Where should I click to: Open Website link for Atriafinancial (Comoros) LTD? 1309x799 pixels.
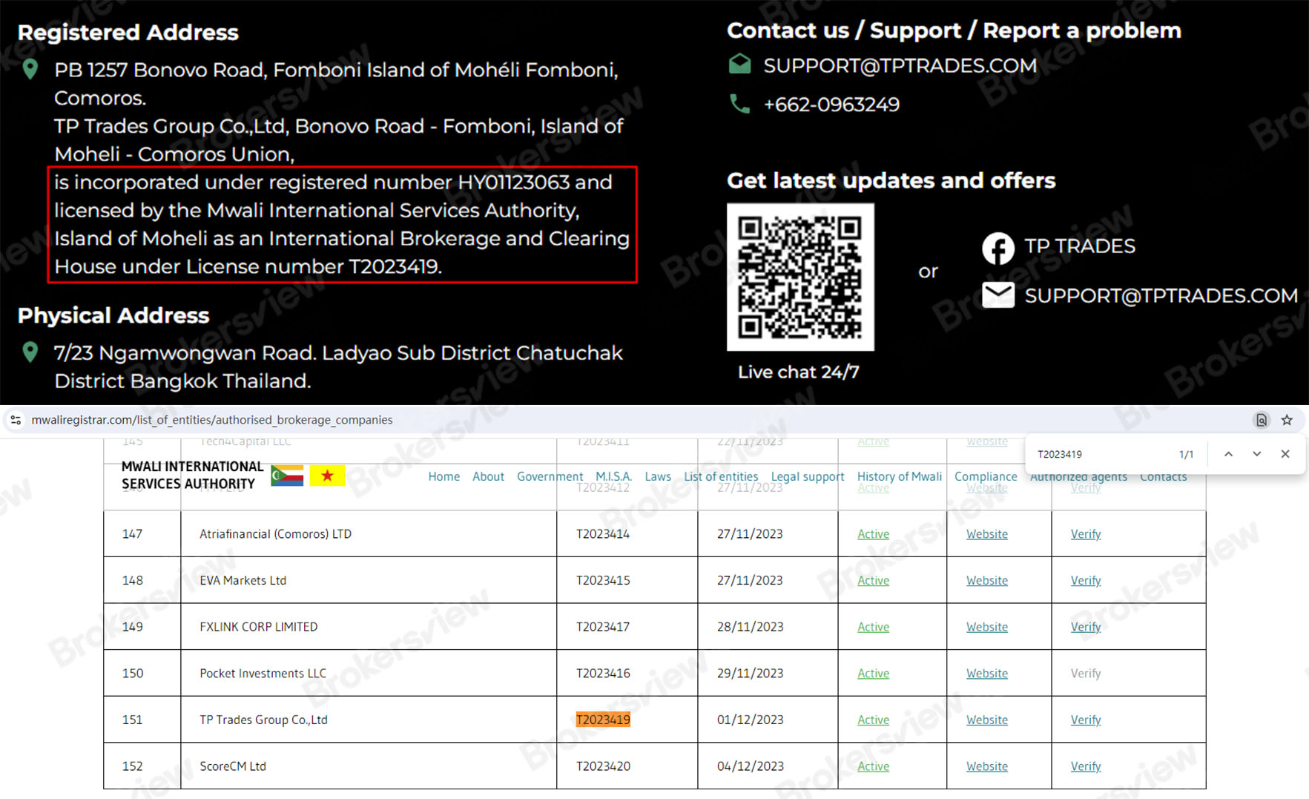point(987,534)
